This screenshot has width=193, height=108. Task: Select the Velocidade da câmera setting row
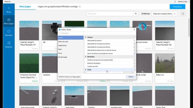(x=109, y=40)
